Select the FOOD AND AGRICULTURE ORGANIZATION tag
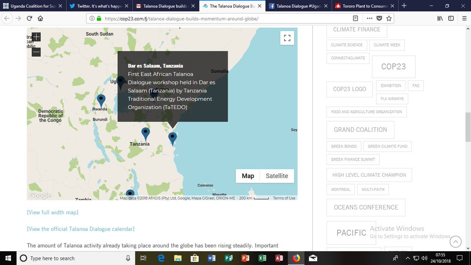471x265 pixels. pyautogui.click(x=367, y=112)
